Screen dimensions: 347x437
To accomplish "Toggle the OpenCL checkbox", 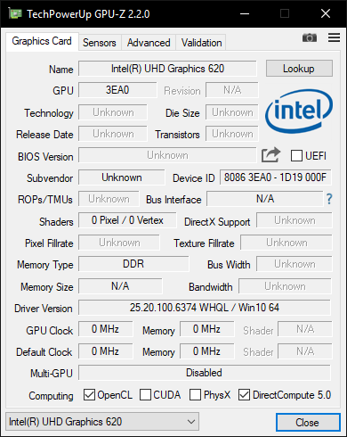I will click(89, 395).
